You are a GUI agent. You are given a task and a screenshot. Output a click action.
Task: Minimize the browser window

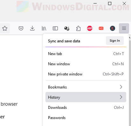click(95, 3)
